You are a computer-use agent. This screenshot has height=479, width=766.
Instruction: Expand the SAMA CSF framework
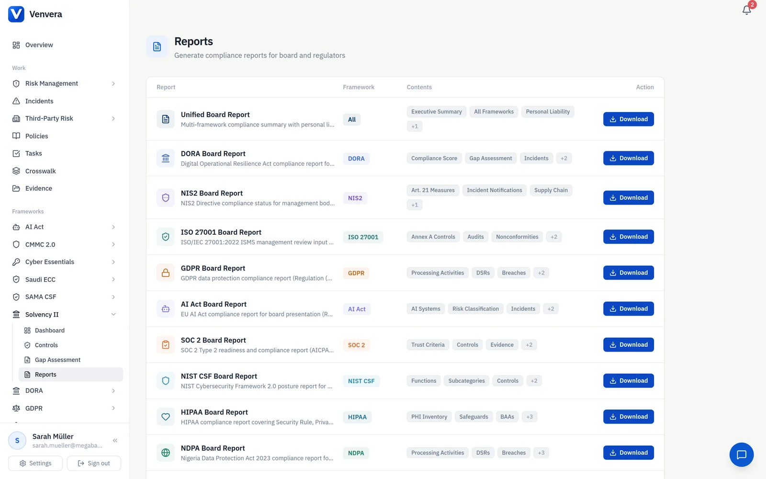coord(113,297)
